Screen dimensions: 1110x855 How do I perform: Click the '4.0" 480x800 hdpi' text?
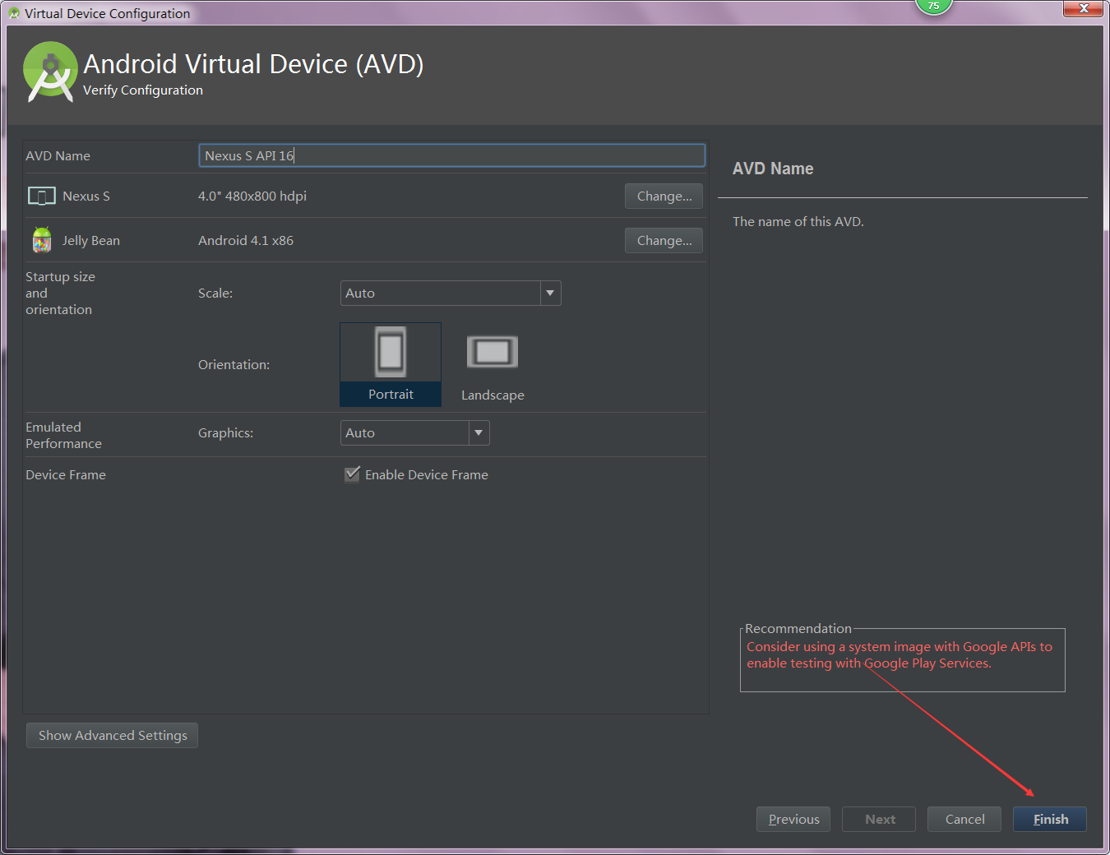coord(252,196)
